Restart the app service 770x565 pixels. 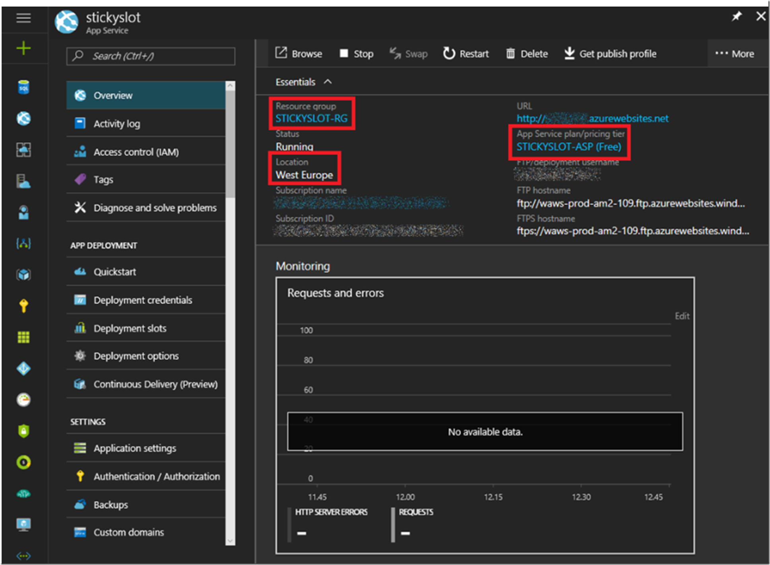466,54
